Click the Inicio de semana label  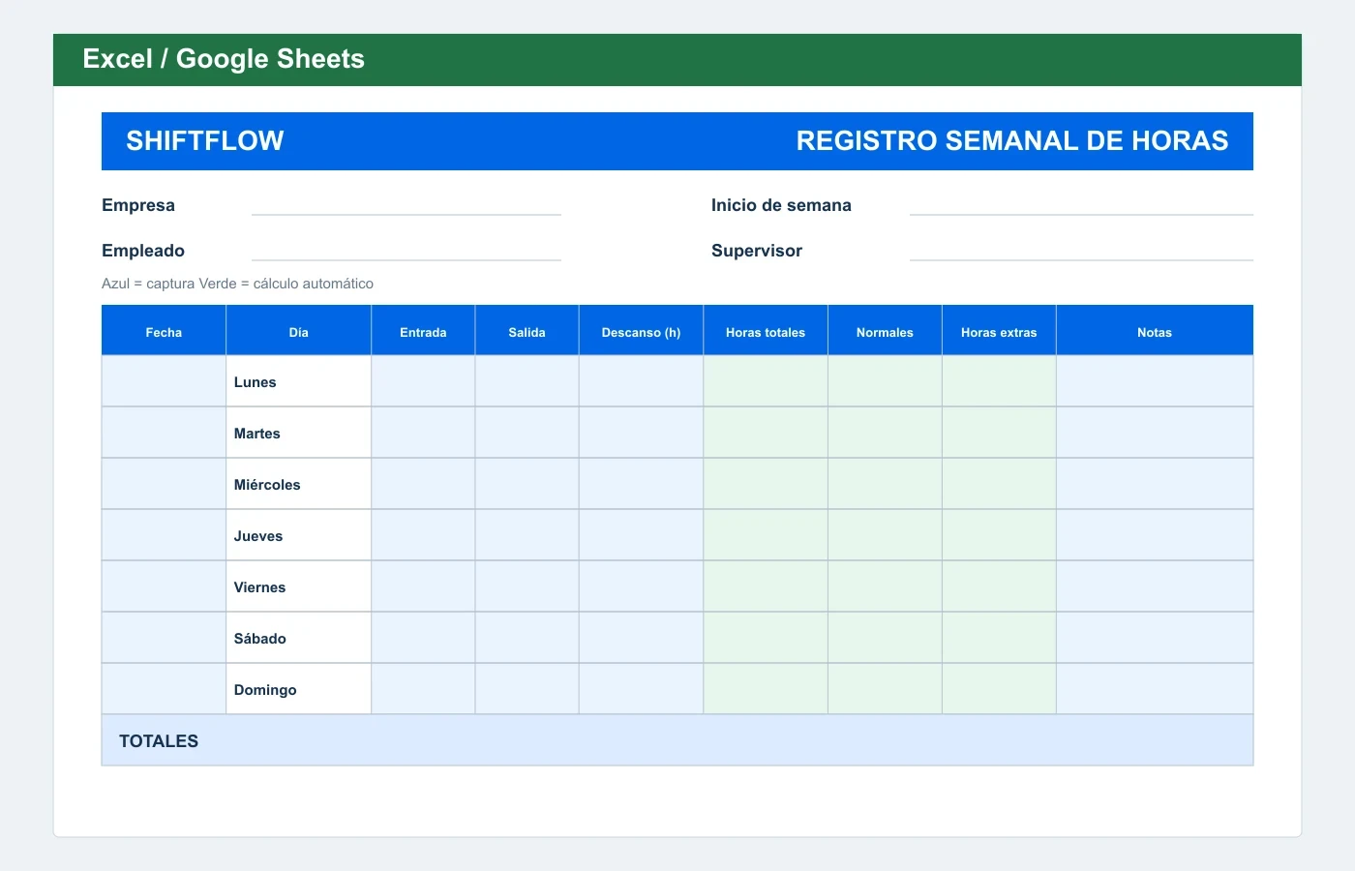[781, 205]
